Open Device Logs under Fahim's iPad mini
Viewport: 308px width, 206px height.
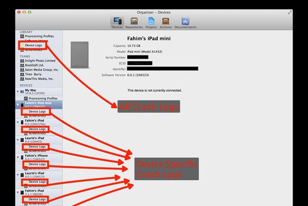[x=35, y=112]
